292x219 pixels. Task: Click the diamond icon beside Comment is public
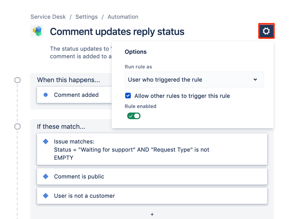coord(46,176)
